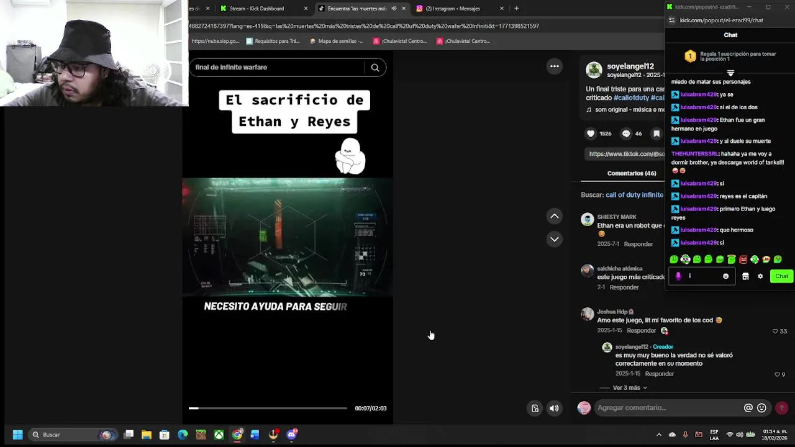The image size is (795, 447).
Task: Open the #callofduty hashtag link
Action: click(630, 98)
